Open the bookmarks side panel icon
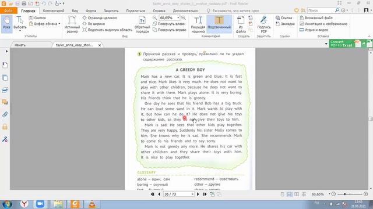The height and width of the screenshot is (209, 373). 5,65
